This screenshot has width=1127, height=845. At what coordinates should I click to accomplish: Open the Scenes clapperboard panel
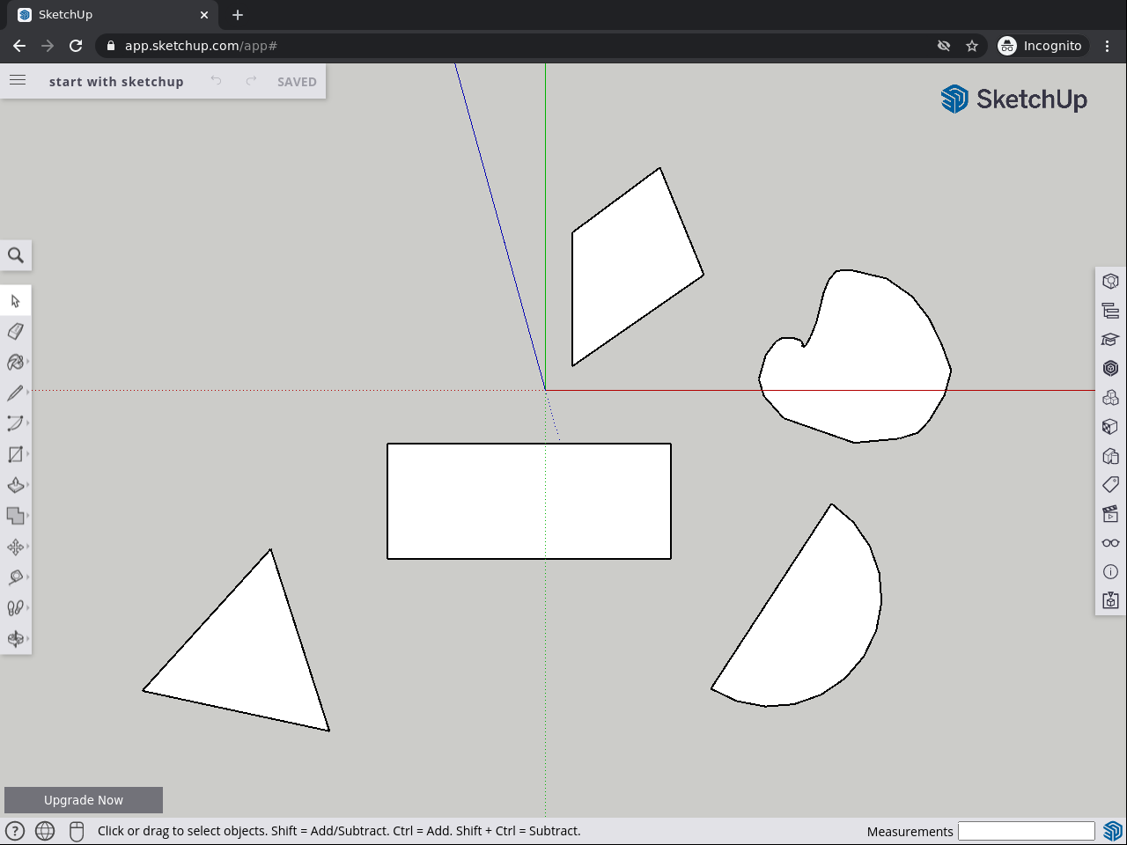pyautogui.click(x=1110, y=513)
